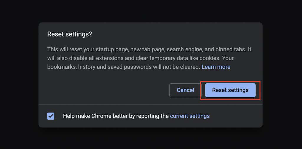Select the outlined Cancel button
The image size is (302, 149).
pos(185,90)
